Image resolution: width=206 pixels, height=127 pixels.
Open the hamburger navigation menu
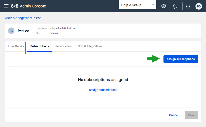6,6
